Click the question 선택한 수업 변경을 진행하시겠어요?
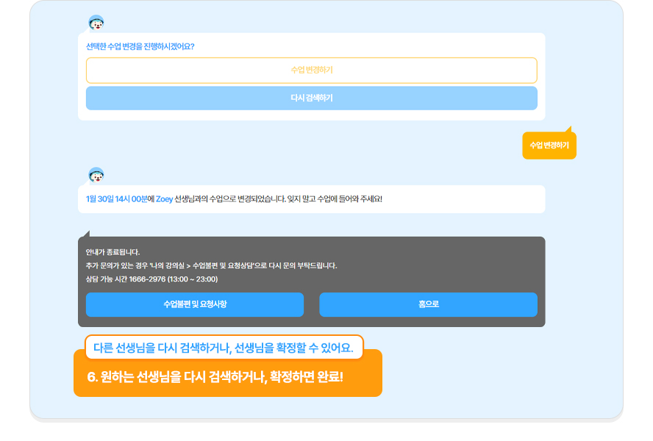This screenshot has width=653, height=441. coord(140,46)
